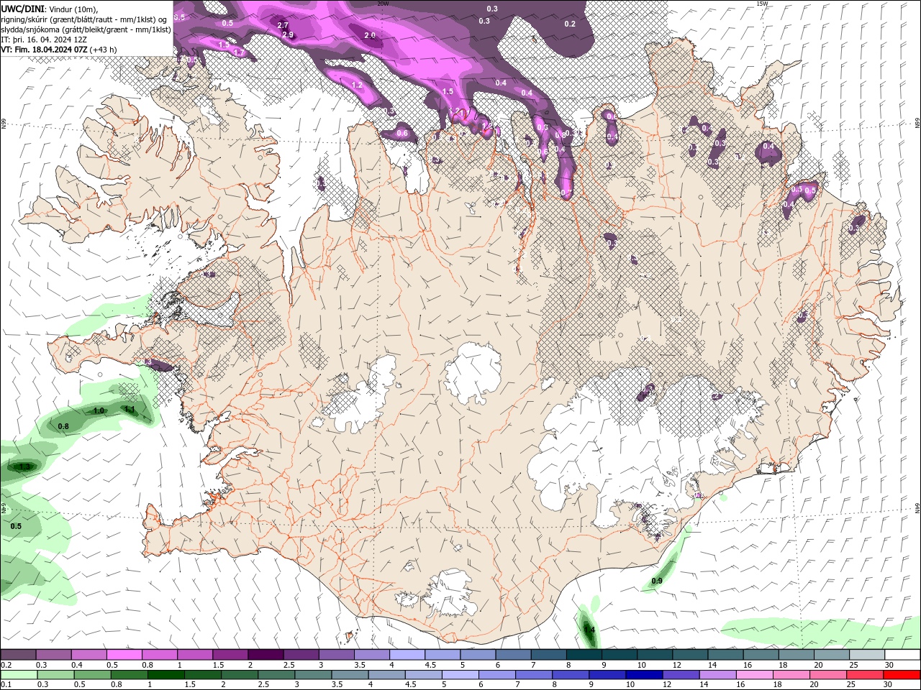Click the 0.9 rain value off the south coast

(x=657, y=581)
